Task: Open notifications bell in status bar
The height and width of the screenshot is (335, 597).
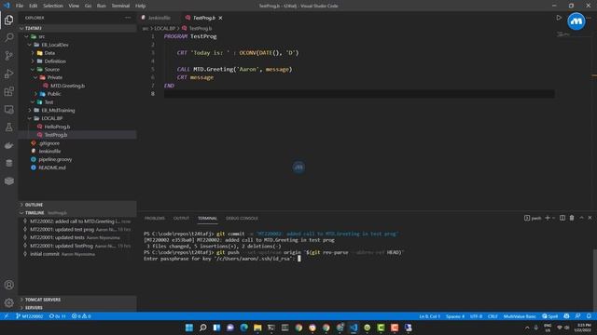Action: tap(589, 316)
